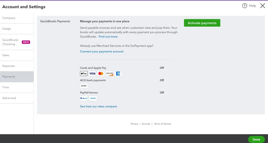Click the PayPal logo icon

84,98
